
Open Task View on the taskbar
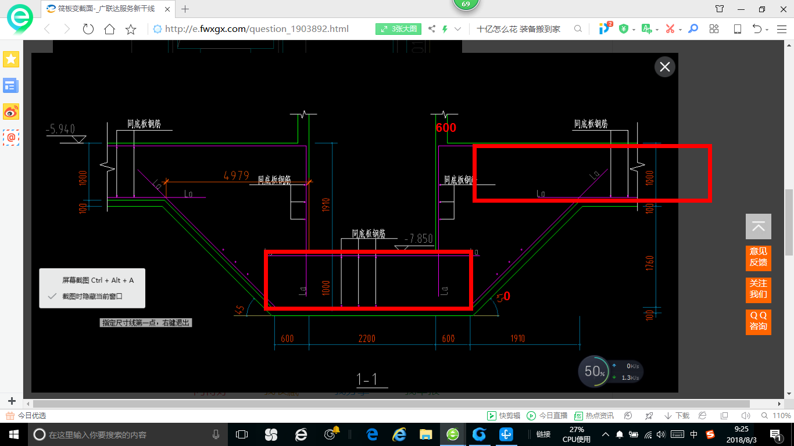242,434
